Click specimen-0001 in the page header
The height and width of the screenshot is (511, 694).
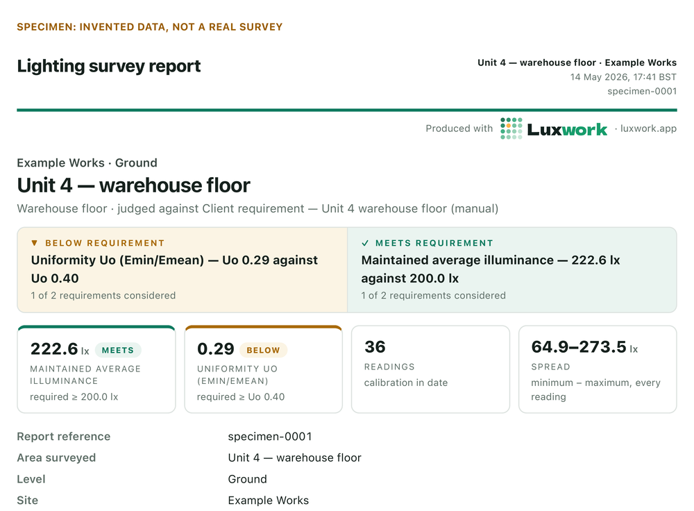point(642,91)
